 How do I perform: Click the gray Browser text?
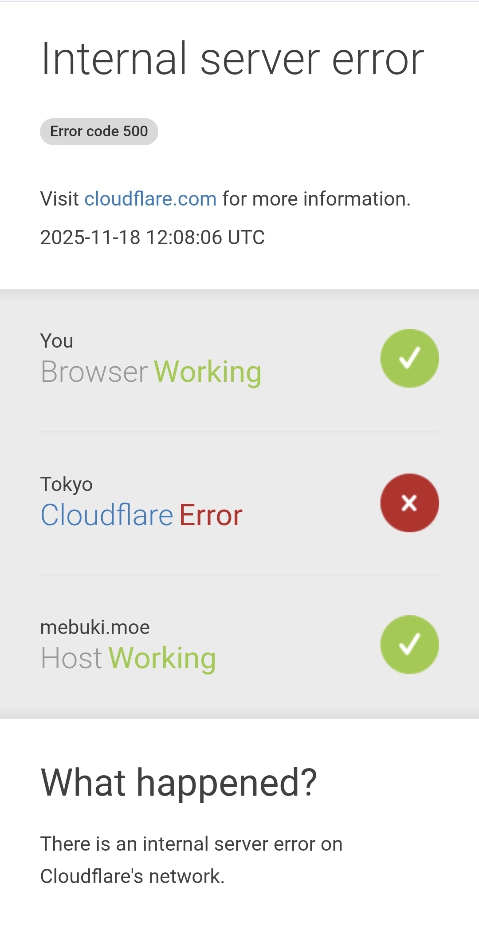coord(94,372)
